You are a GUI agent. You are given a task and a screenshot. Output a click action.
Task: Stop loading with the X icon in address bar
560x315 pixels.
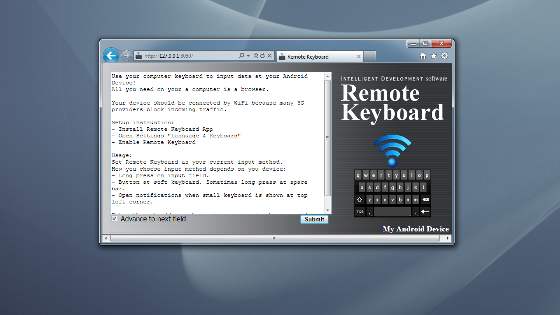(269, 56)
